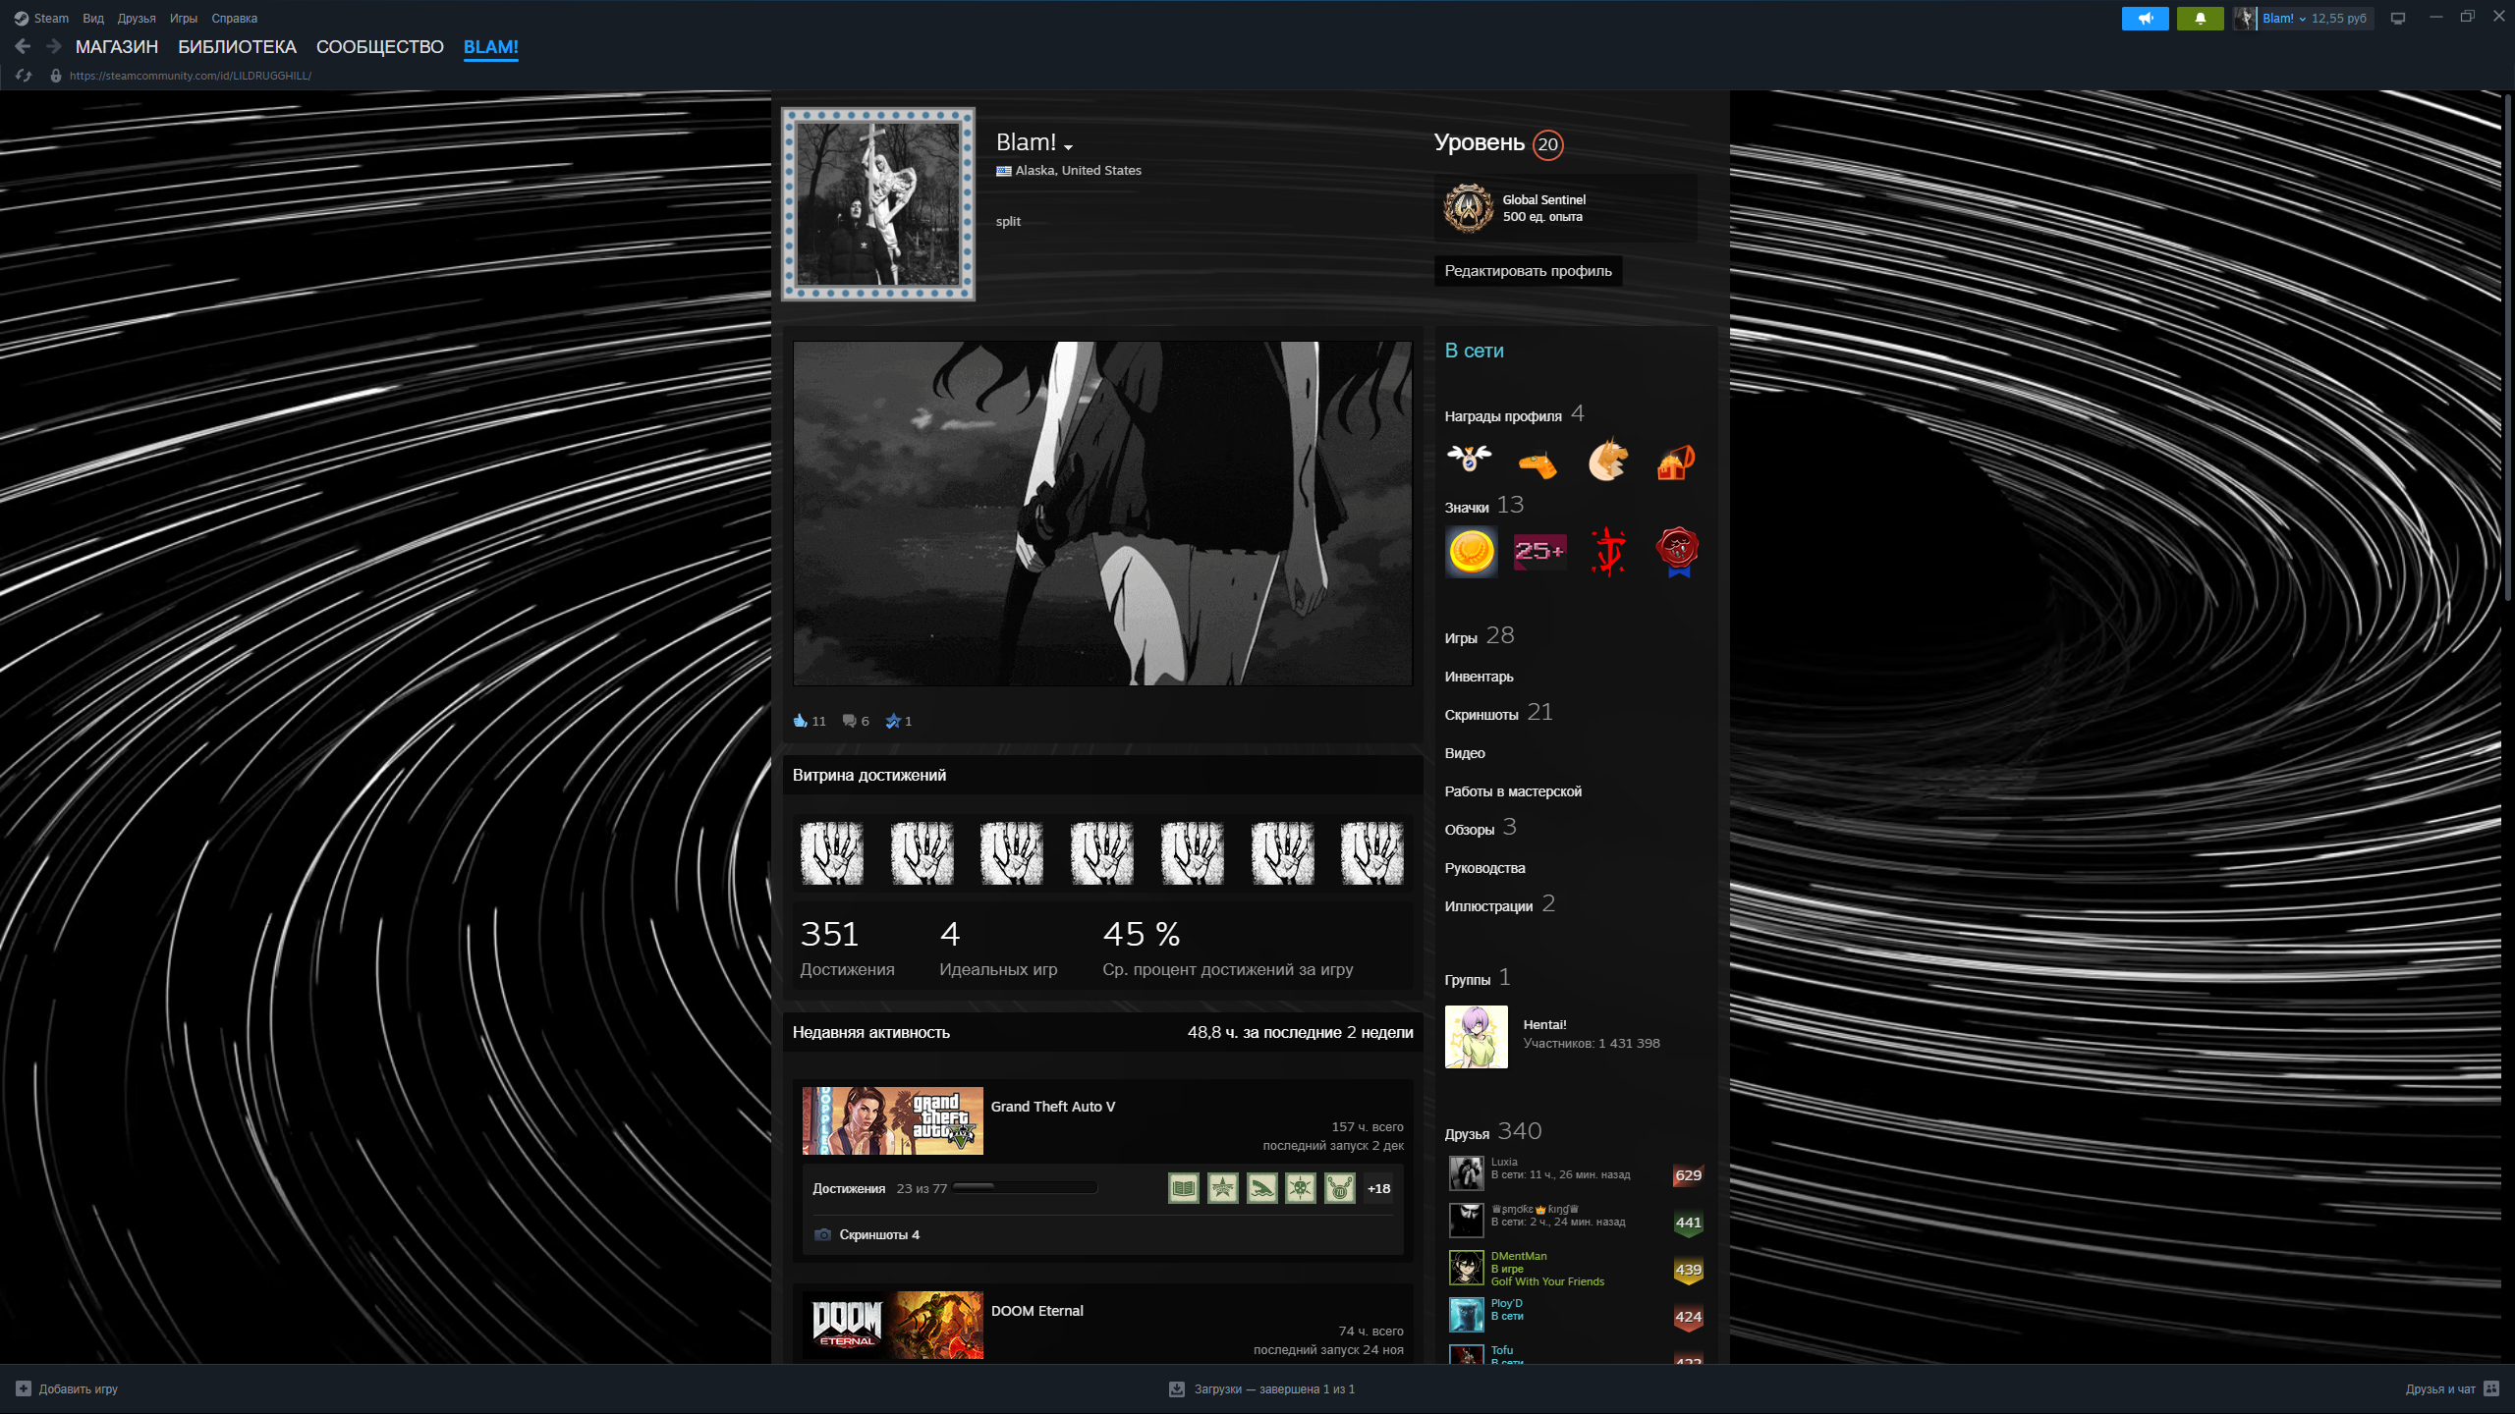Open the featured anime artwork image
The image size is (2515, 1414).
1102,513
